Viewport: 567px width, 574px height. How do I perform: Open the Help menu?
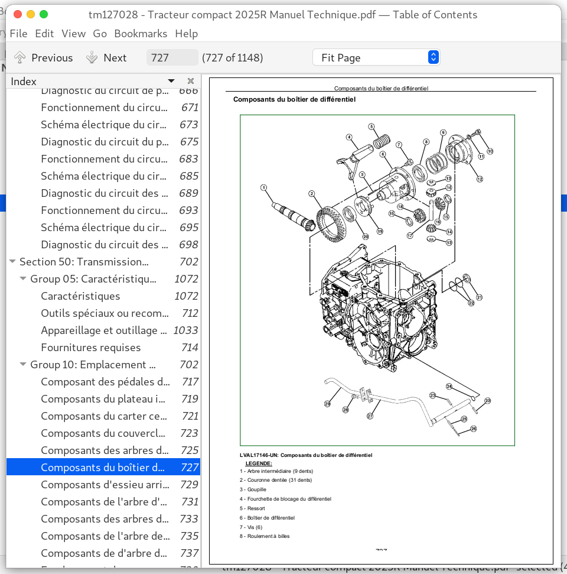pos(187,34)
